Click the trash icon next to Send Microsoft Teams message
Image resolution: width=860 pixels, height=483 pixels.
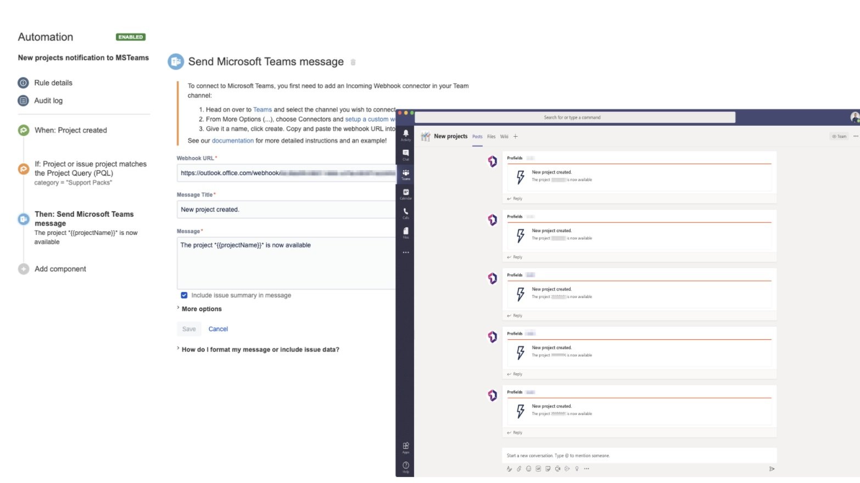353,62
